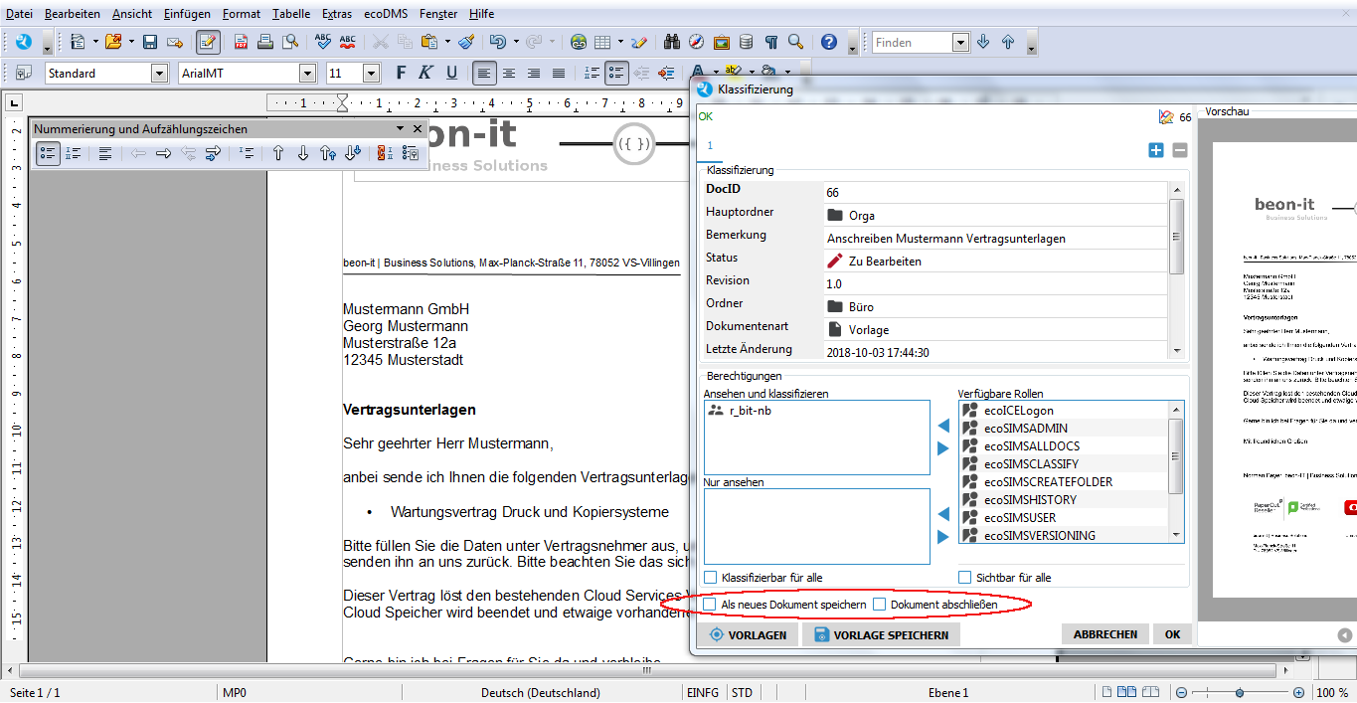Image resolution: width=1357 pixels, height=703 pixels.
Task: Add a classification with the blue plus
Action: point(1155,150)
